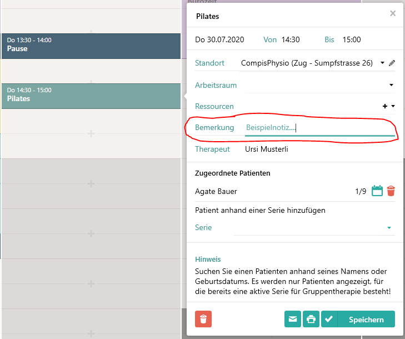Image resolution: width=405 pixels, height=339 pixels.
Task: Click into the Bemerkung text field
Action: (319, 128)
